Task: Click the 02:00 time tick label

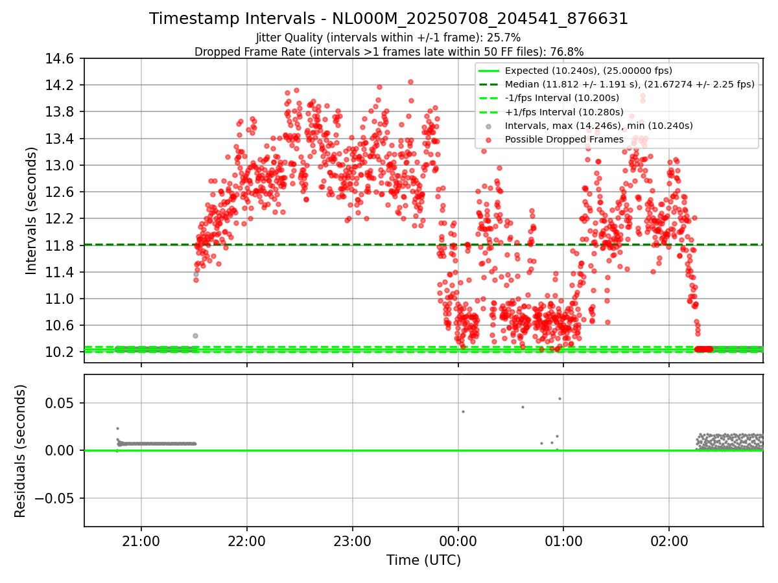Action: coord(669,541)
